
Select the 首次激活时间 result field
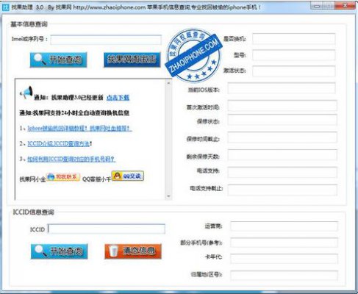pyautogui.click(x=282, y=106)
